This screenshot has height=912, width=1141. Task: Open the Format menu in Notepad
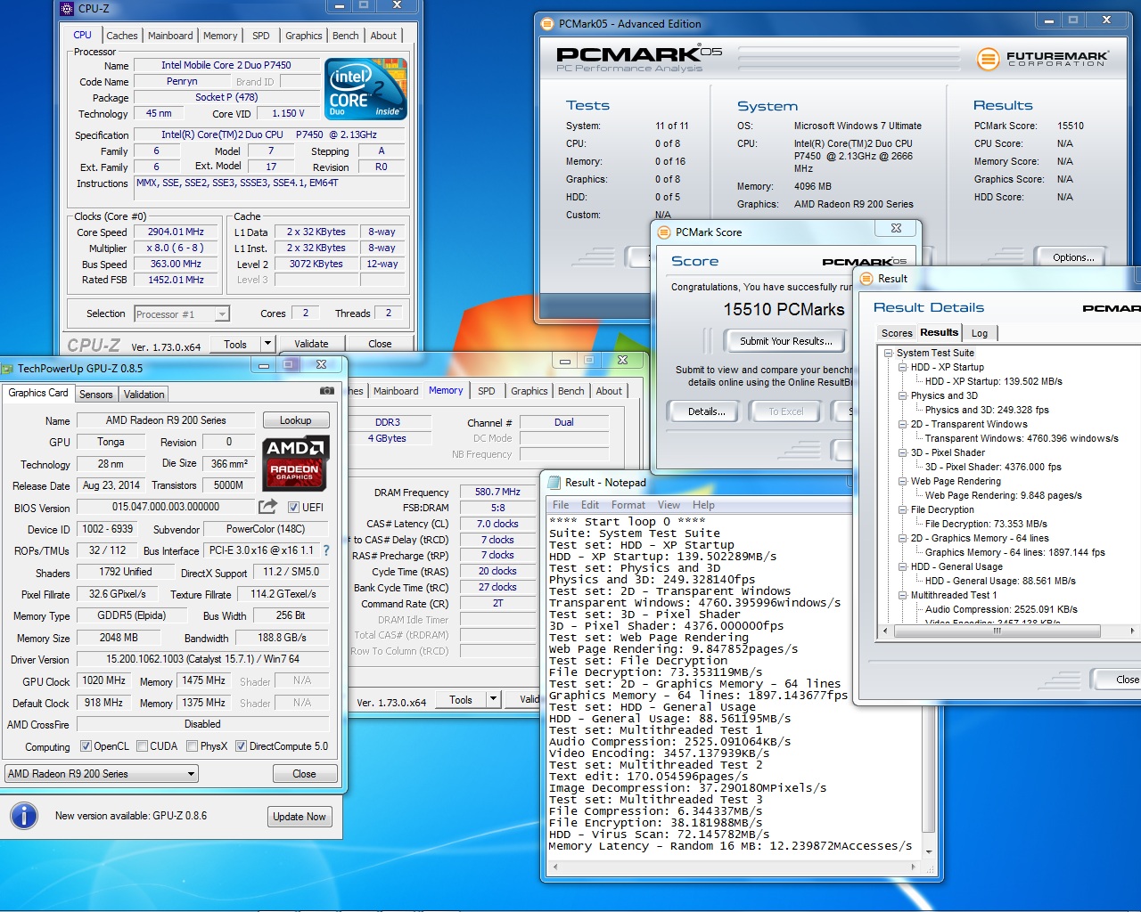628,505
